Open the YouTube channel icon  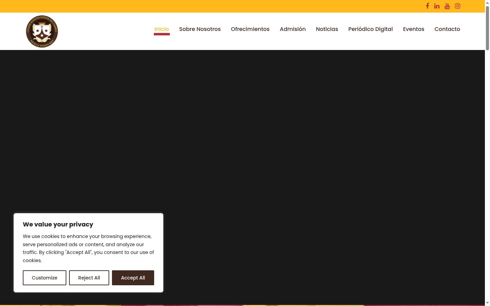pos(447,6)
